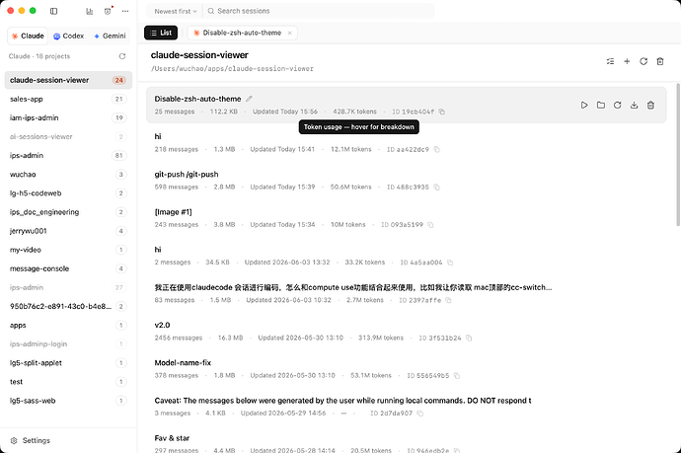
Task: Export Disable-zsh-auto-theme session via download icon
Action: coord(634,105)
